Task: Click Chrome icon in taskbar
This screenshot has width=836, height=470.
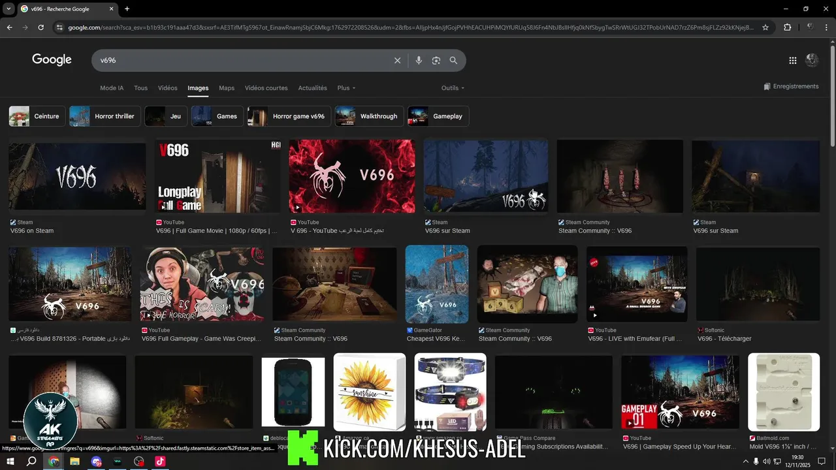Action: pyautogui.click(x=54, y=461)
